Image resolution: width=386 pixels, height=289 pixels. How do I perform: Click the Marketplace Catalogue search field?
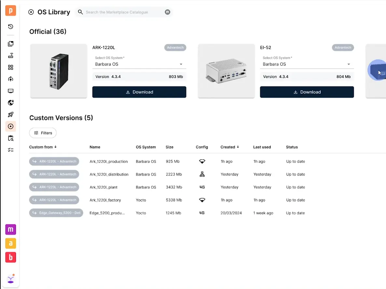tap(124, 12)
